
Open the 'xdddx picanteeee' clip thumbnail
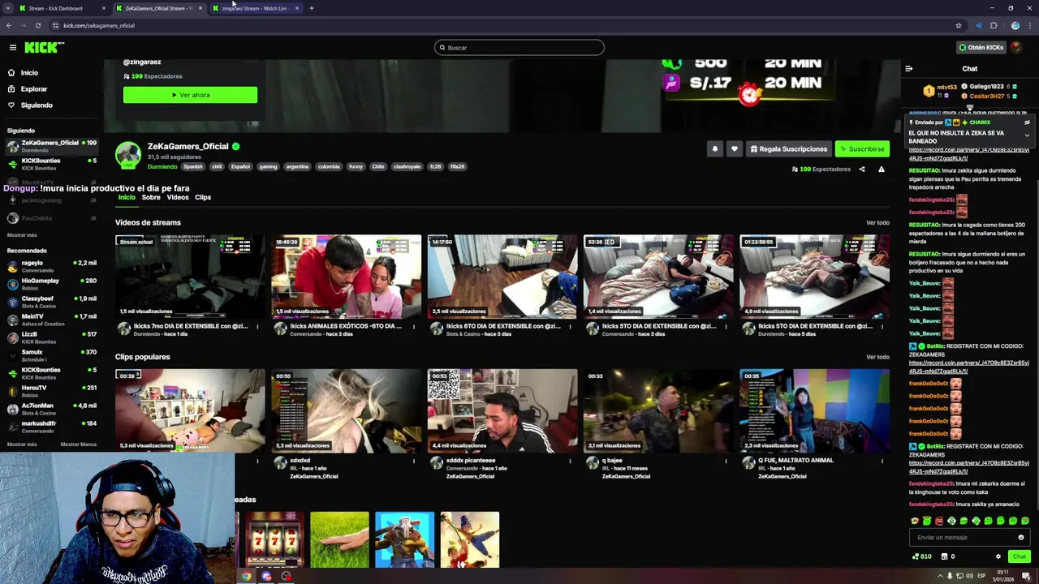click(502, 411)
